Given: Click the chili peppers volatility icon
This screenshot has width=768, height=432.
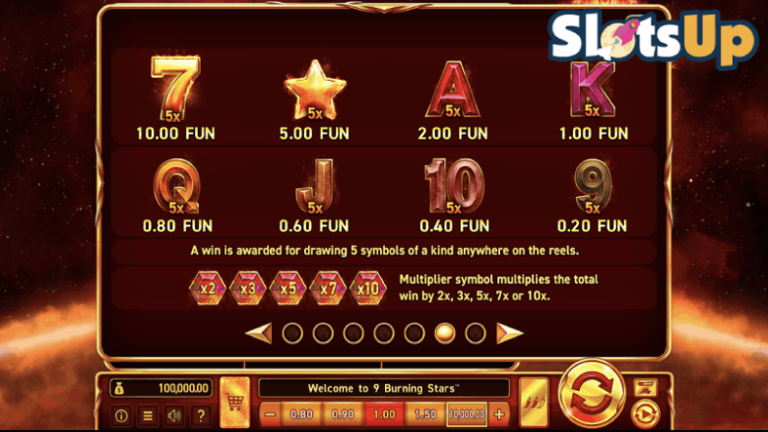Looking at the screenshot, I should (534, 402).
